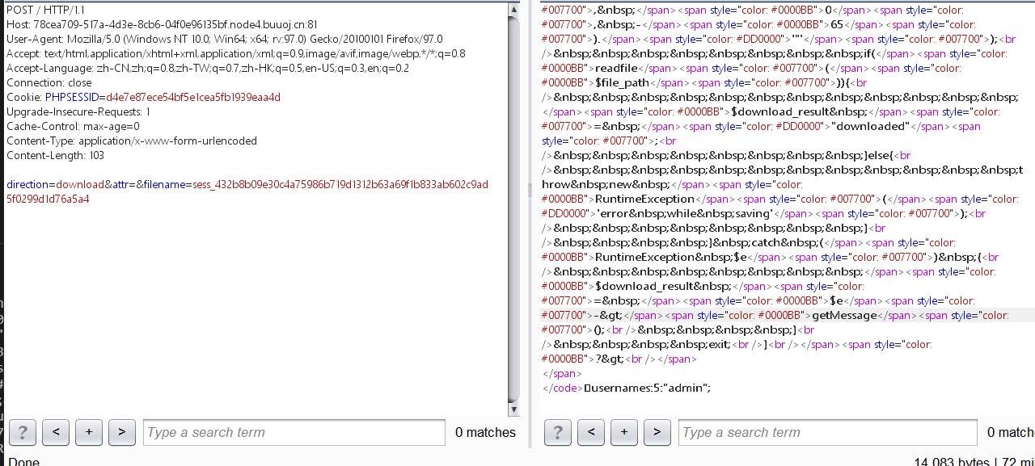The image size is (1035, 466).
Task: Focus the request pane search term field
Action: point(294,432)
